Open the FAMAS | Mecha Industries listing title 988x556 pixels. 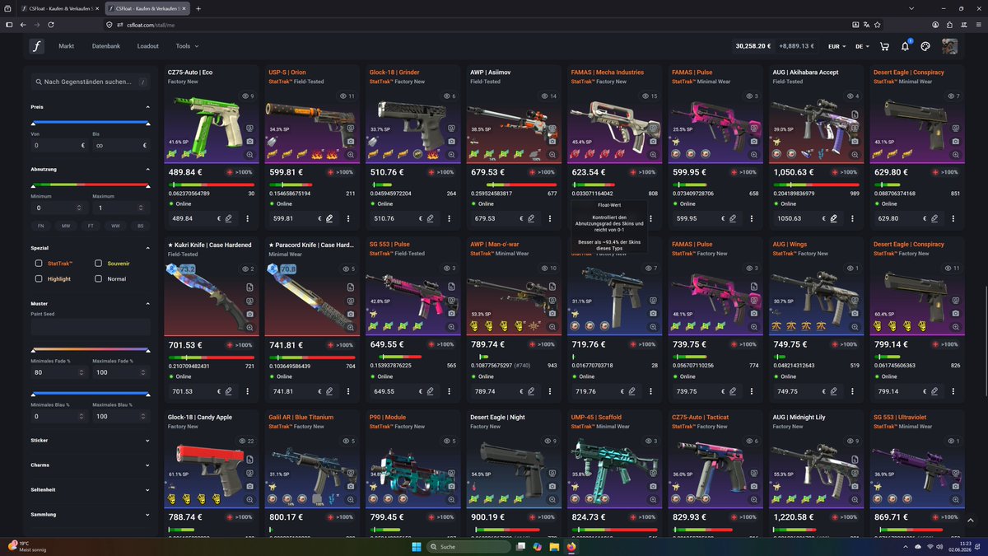pos(608,72)
